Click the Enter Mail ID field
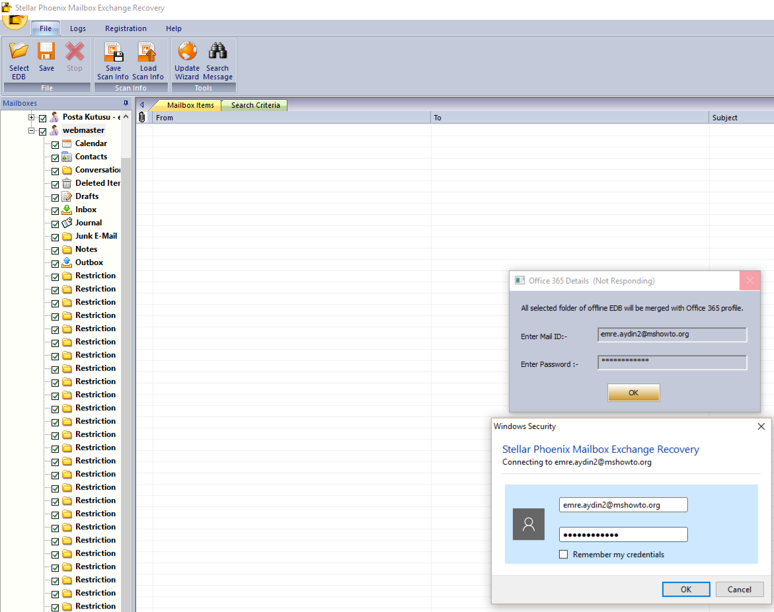The image size is (774, 612). pyautogui.click(x=672, y=334)
